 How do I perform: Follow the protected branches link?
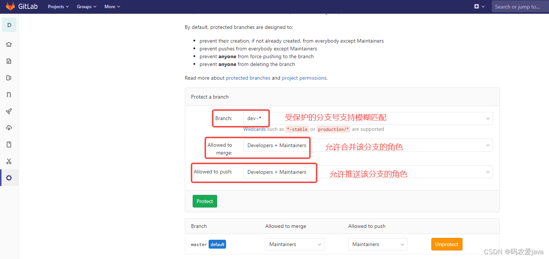[x=248, y=78]
